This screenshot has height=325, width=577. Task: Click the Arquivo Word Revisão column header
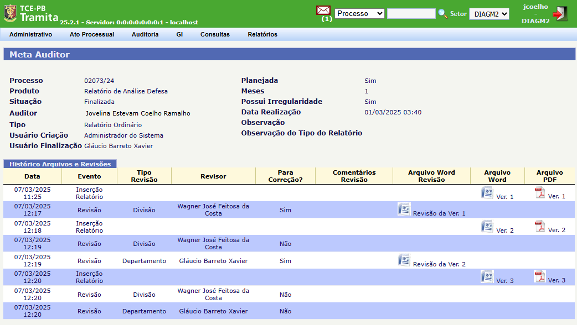pos(432,176)
